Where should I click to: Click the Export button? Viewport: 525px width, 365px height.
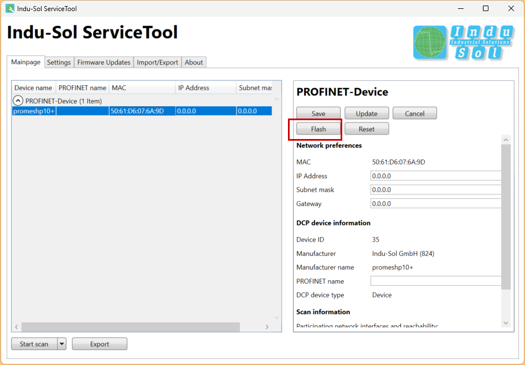100,344
